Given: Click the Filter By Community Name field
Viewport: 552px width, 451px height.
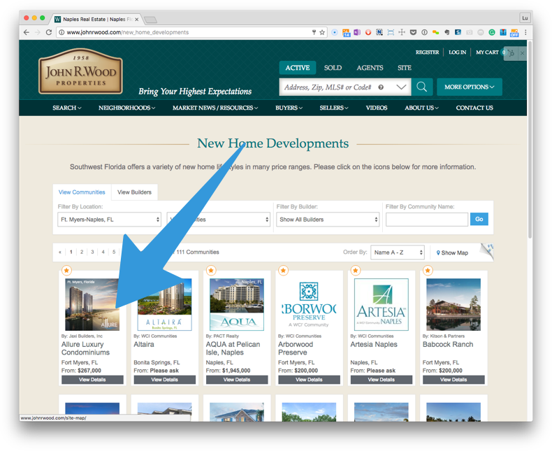Looking at the screenshot, I should coord(427,220).
